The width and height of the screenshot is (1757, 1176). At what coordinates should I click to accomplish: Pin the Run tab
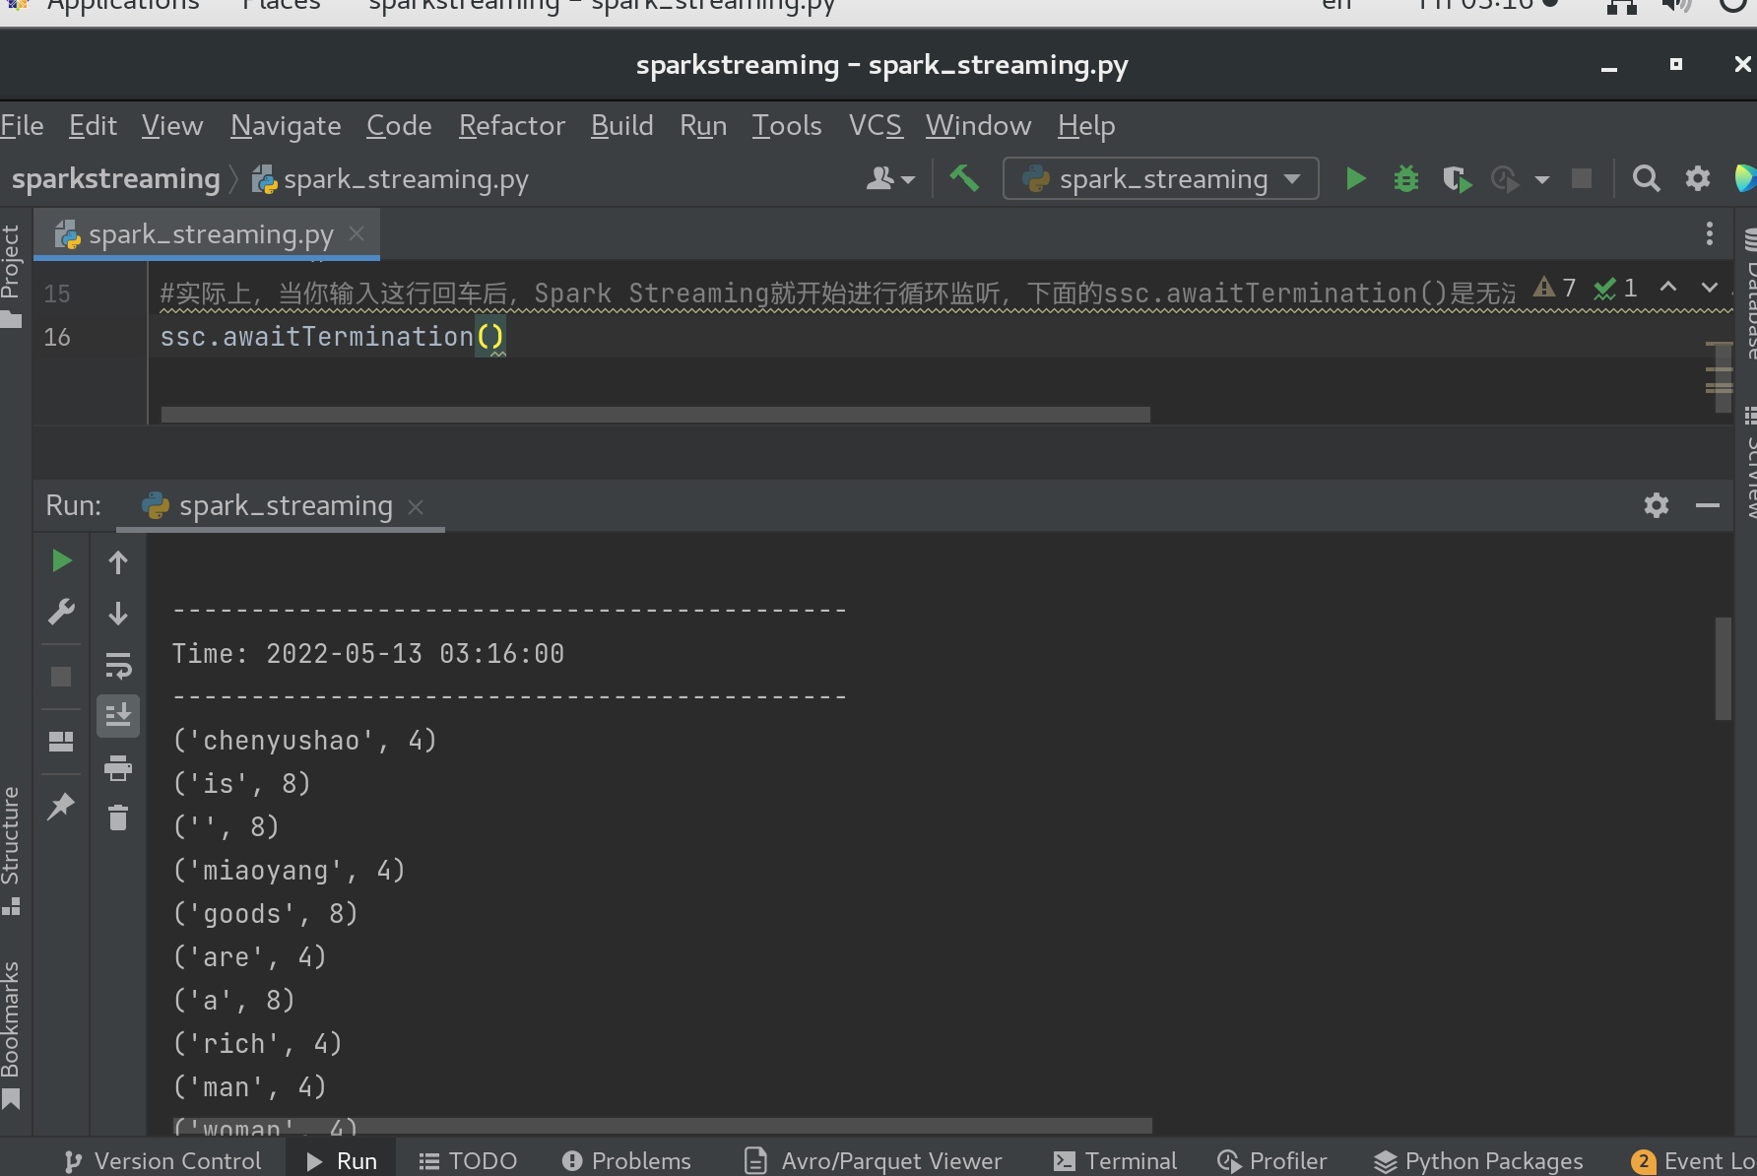pyautogui.click(x=61, y=807)
